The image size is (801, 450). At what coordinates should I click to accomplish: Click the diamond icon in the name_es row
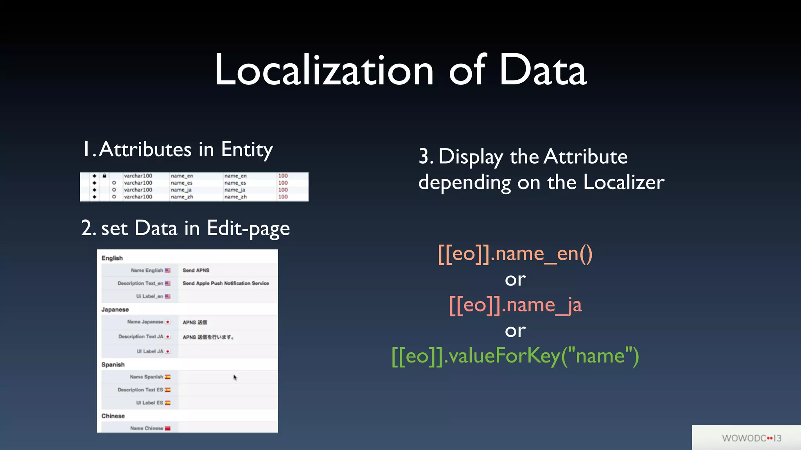tap(94, 183)
